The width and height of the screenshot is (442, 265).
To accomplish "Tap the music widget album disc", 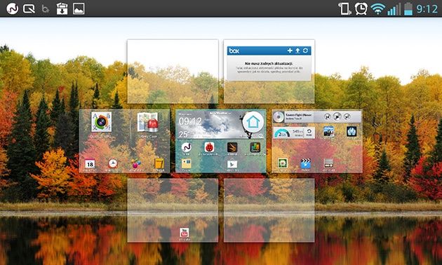I will 279,117.
